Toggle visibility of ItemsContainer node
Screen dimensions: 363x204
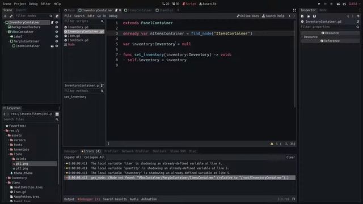tap(57, 46)
